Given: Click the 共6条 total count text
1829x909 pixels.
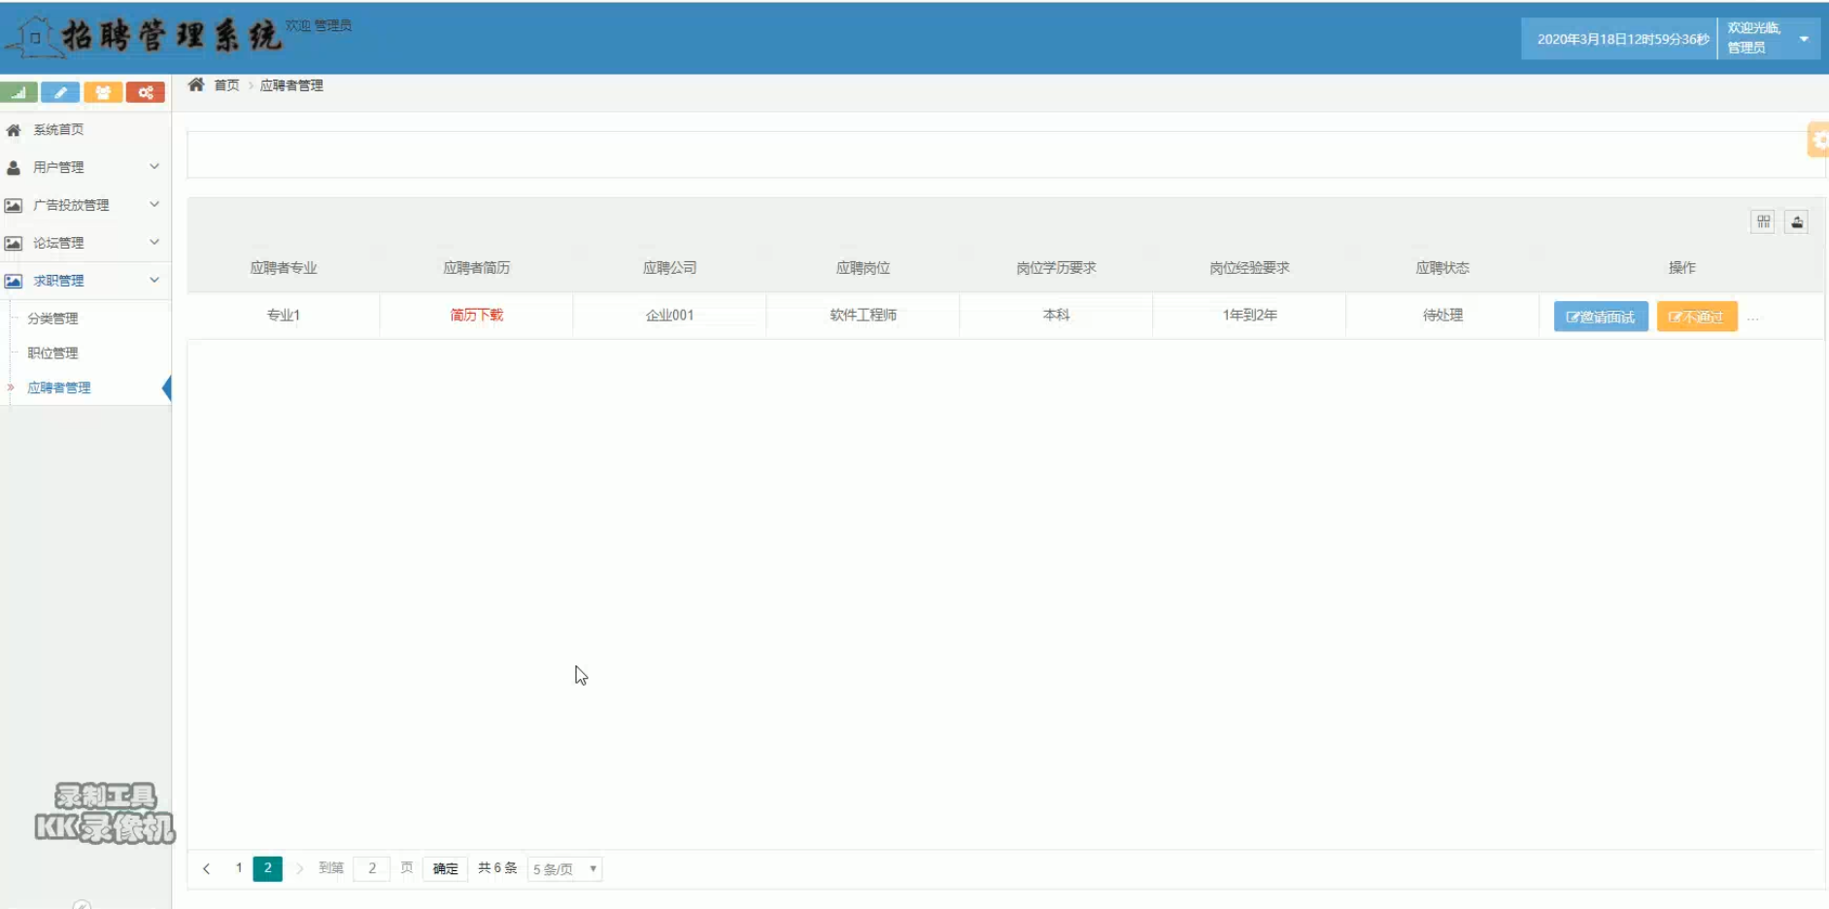Looking at the screenshot, I should (x=497, y=868).
